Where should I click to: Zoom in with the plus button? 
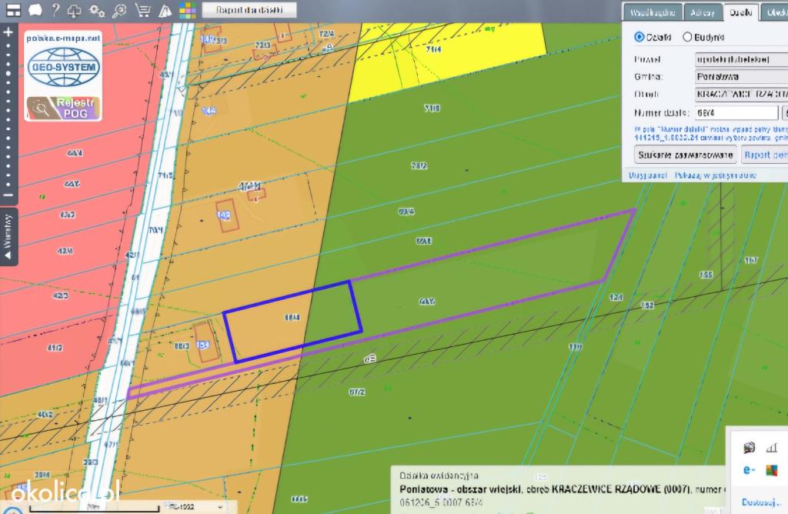click(x=8, y=32)
